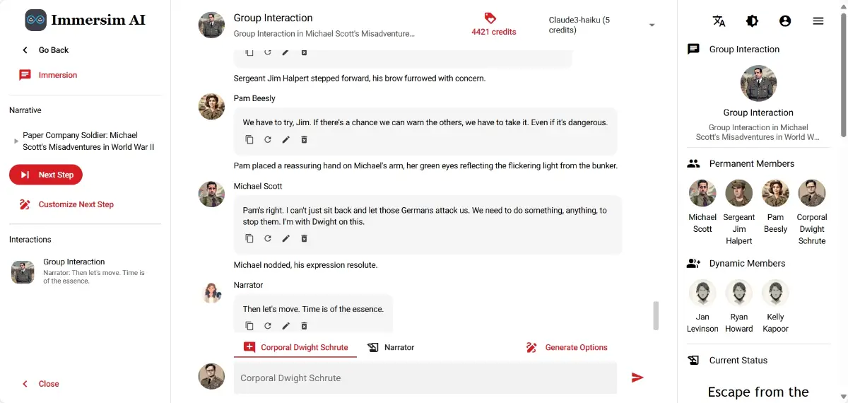Expand the Paper Company Soldier narrative
This screenshot has width=848, height=403.
pyautogui.click(x=16, y=141)
